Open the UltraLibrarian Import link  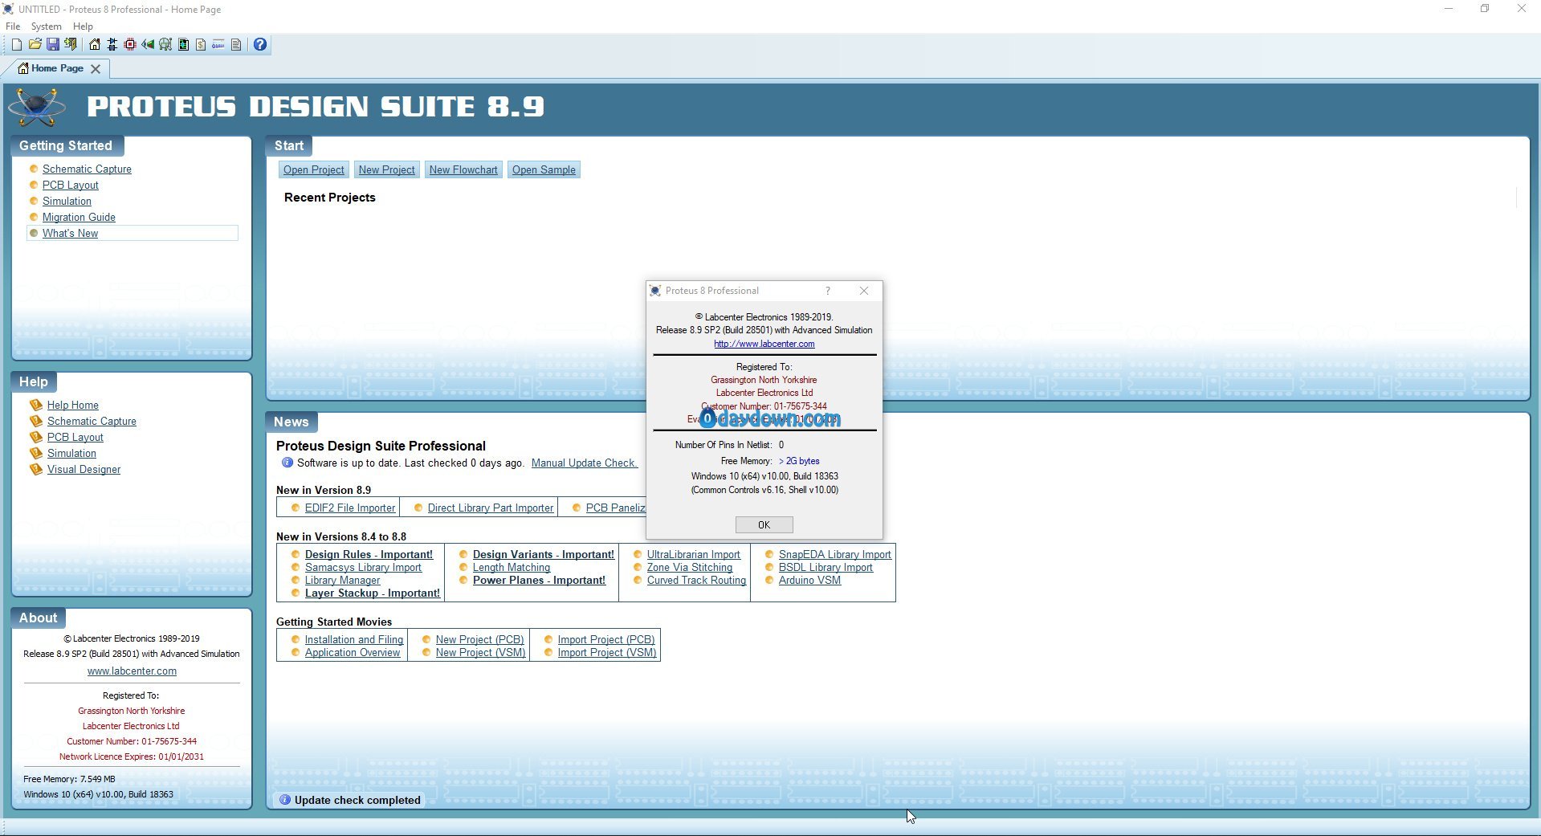tap(694, 555)
